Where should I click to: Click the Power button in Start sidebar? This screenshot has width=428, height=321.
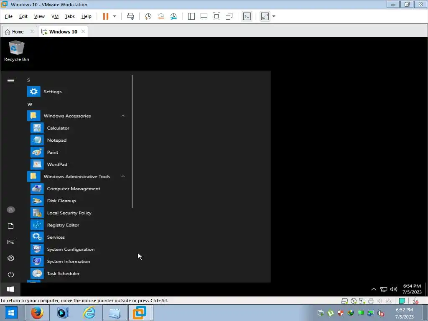10,274
